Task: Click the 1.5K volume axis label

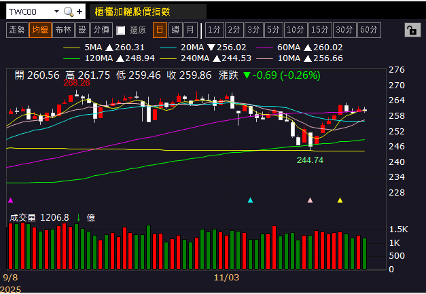Action: click(399, 229)
